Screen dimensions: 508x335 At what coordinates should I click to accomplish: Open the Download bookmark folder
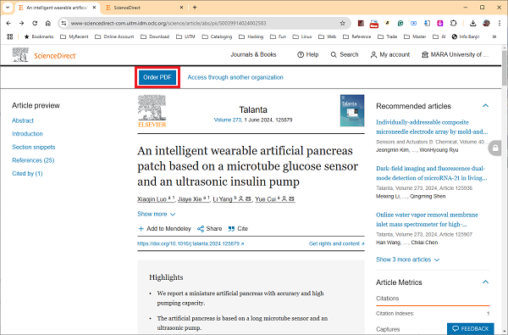pos(155,36)
